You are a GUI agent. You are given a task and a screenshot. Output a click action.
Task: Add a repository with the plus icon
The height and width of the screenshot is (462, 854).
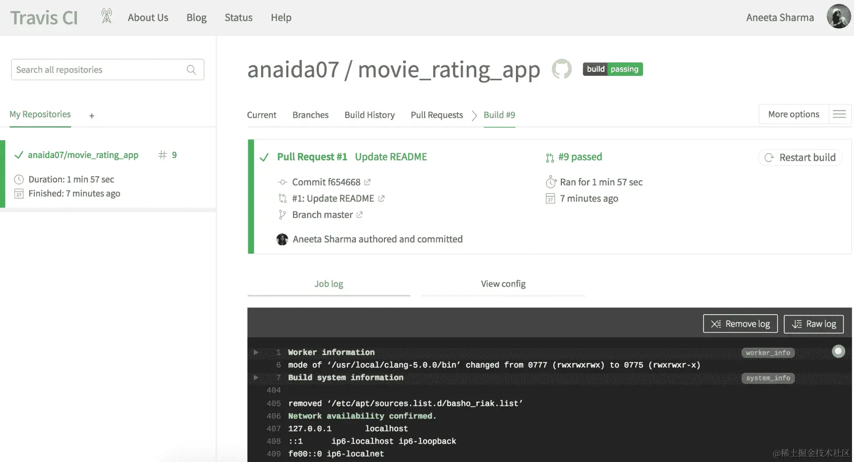(x=91, y=115)
